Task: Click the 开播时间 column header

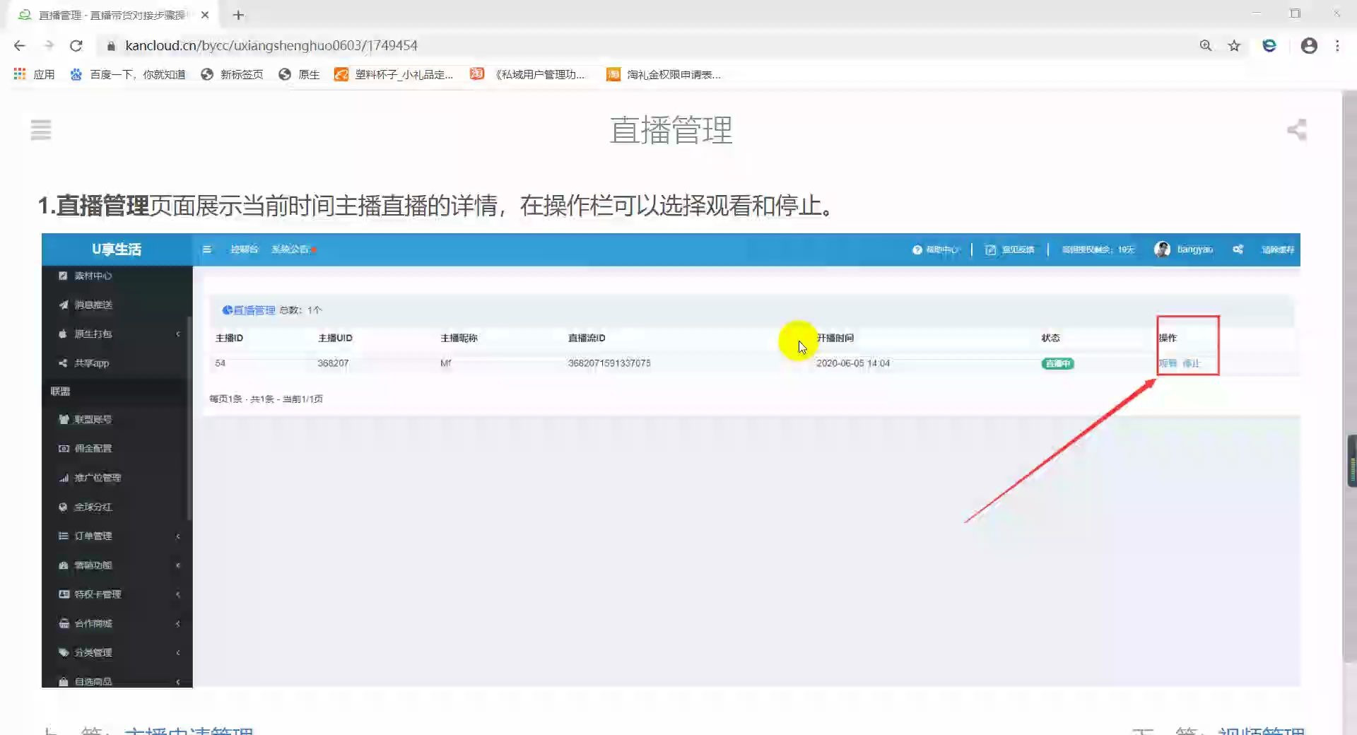Action: [835, 338]
